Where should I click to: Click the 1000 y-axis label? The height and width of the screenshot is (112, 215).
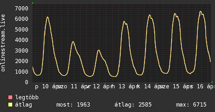22,72
